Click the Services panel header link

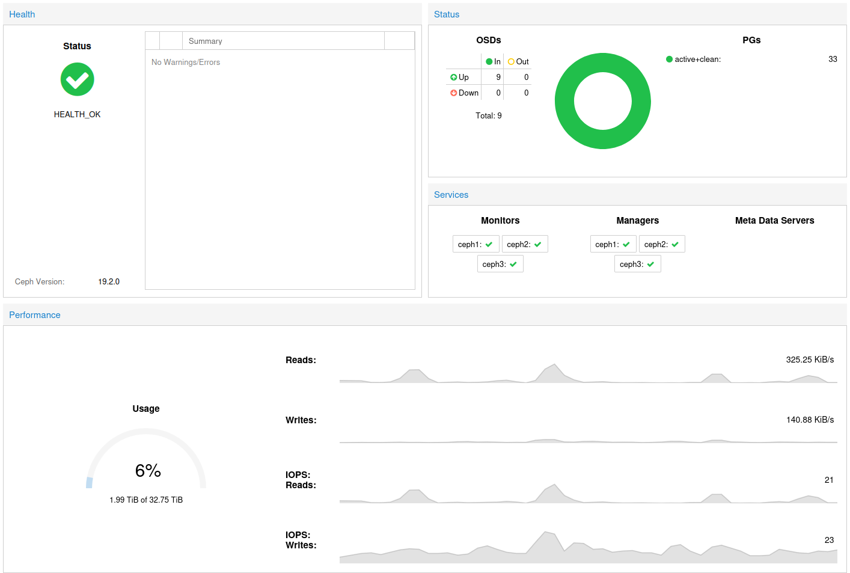point(451,194)
